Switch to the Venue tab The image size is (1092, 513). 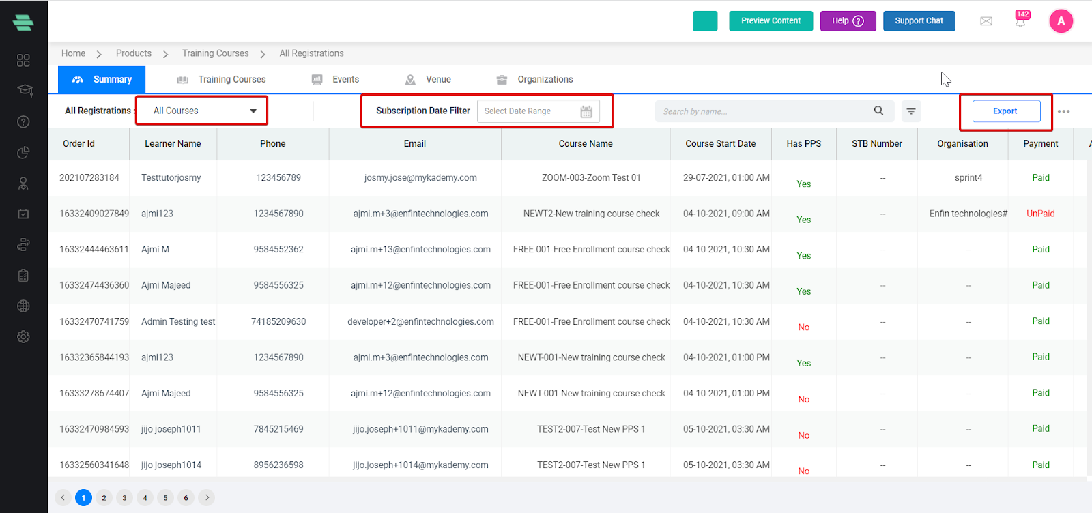click(x=428, y=80)
